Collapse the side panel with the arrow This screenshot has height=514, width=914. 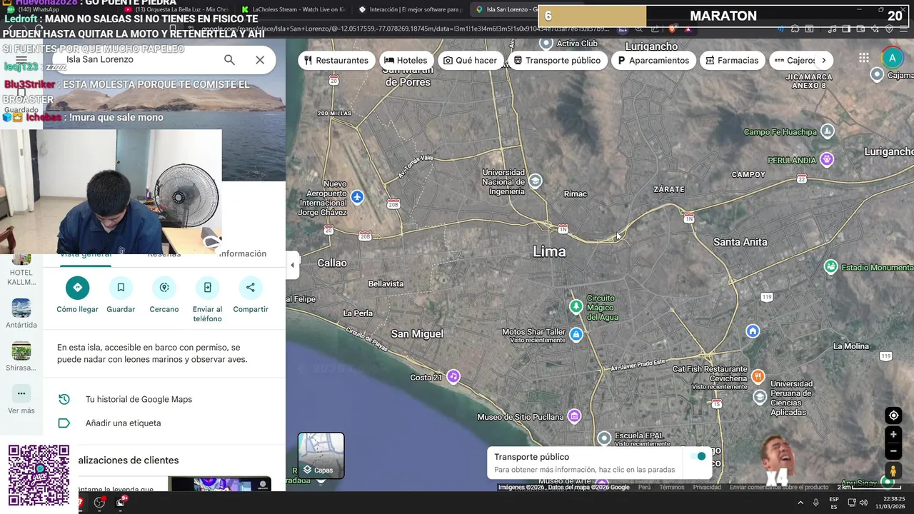click(x=292, y=265)
